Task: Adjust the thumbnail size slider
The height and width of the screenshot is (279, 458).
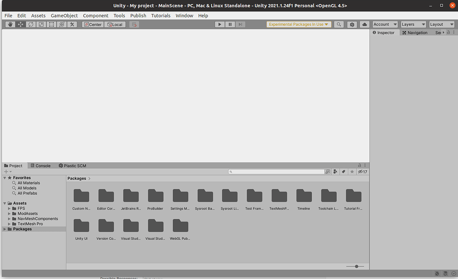Action: 356,266
